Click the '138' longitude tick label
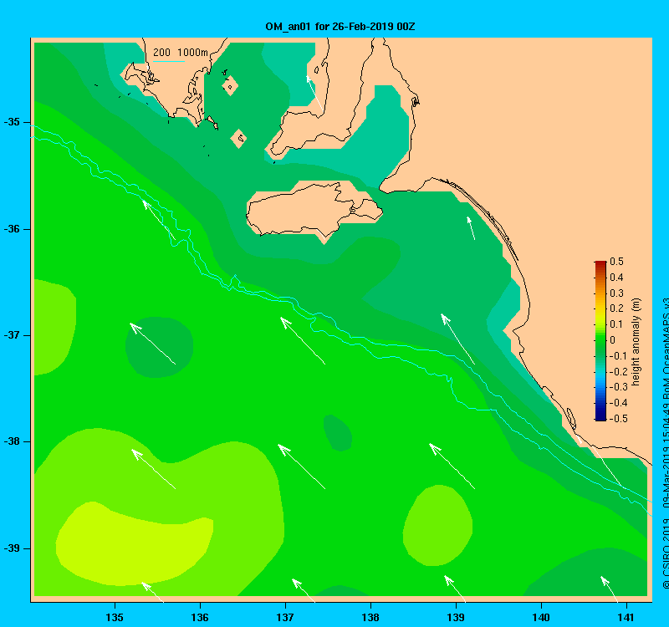669x627 pixels. coord(370,617)
